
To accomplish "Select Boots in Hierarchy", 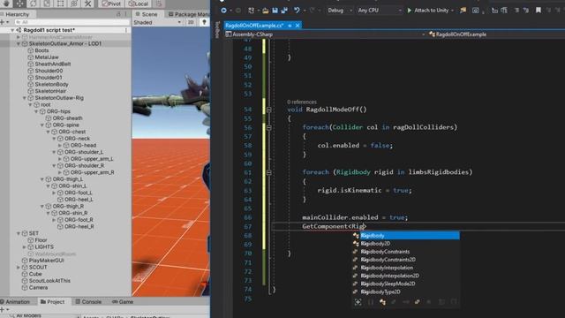I will tap(41, 50).
